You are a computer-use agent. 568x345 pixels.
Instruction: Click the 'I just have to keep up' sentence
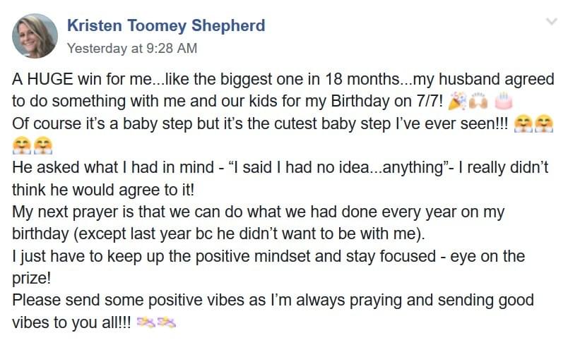pos(268,267)
